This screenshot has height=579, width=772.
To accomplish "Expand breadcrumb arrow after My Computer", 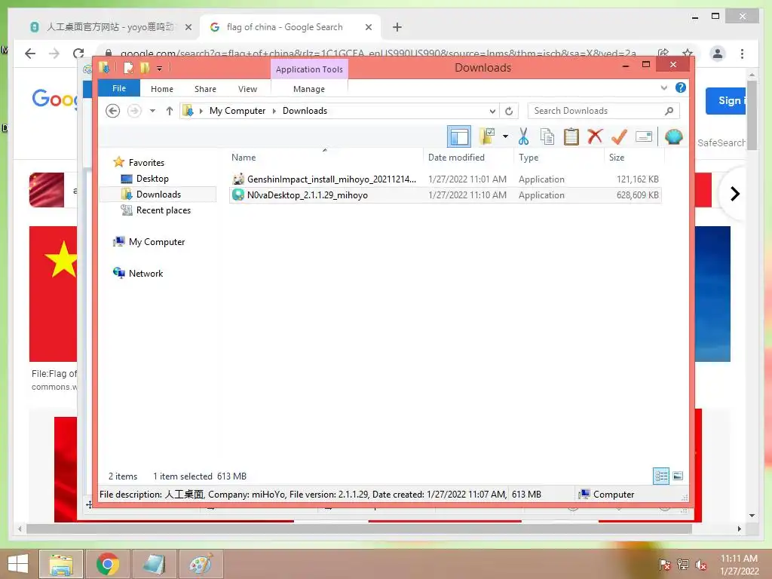I will pos(274,111).
